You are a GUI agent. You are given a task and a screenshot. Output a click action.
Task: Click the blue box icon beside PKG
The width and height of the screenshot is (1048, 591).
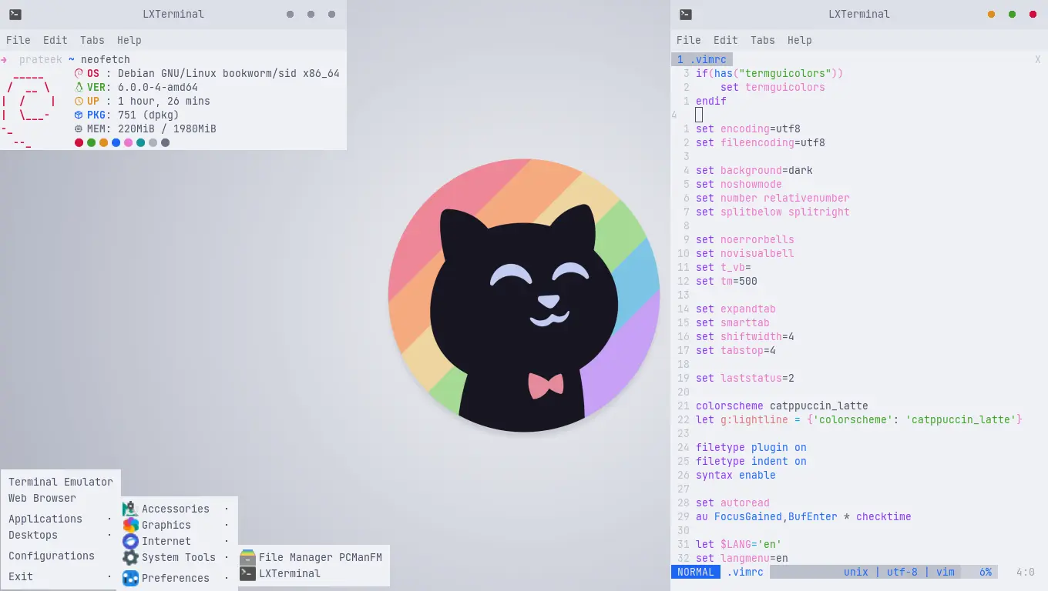pyautogui.click(x=79, y=115)
